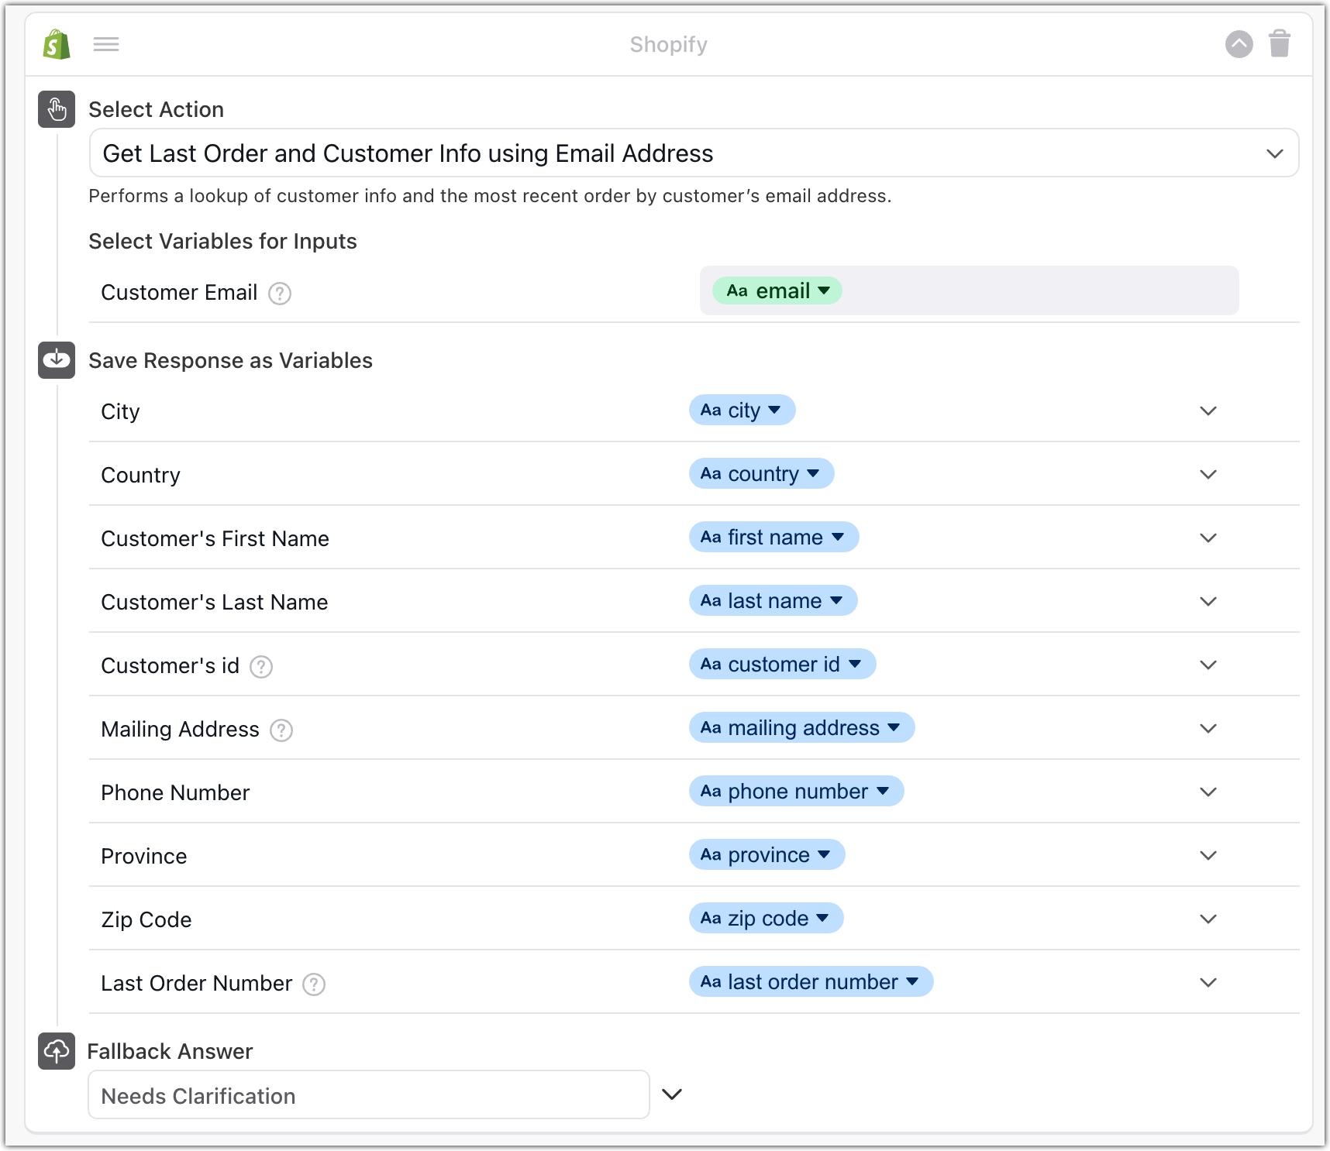Click the Fallback Answer input field
The height and width of the screenshot is (1151, 1330).
click(369, 1095)
